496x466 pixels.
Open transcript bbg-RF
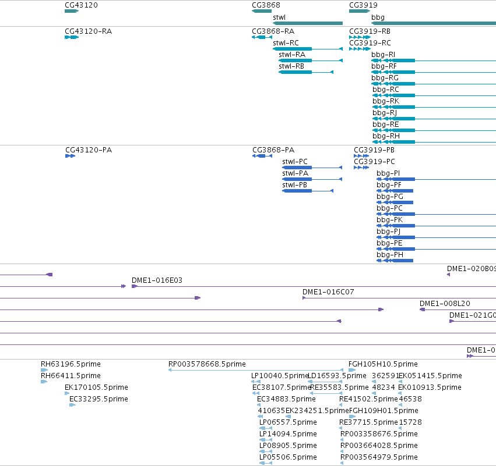pyautogui.click(x=384, y=66)
